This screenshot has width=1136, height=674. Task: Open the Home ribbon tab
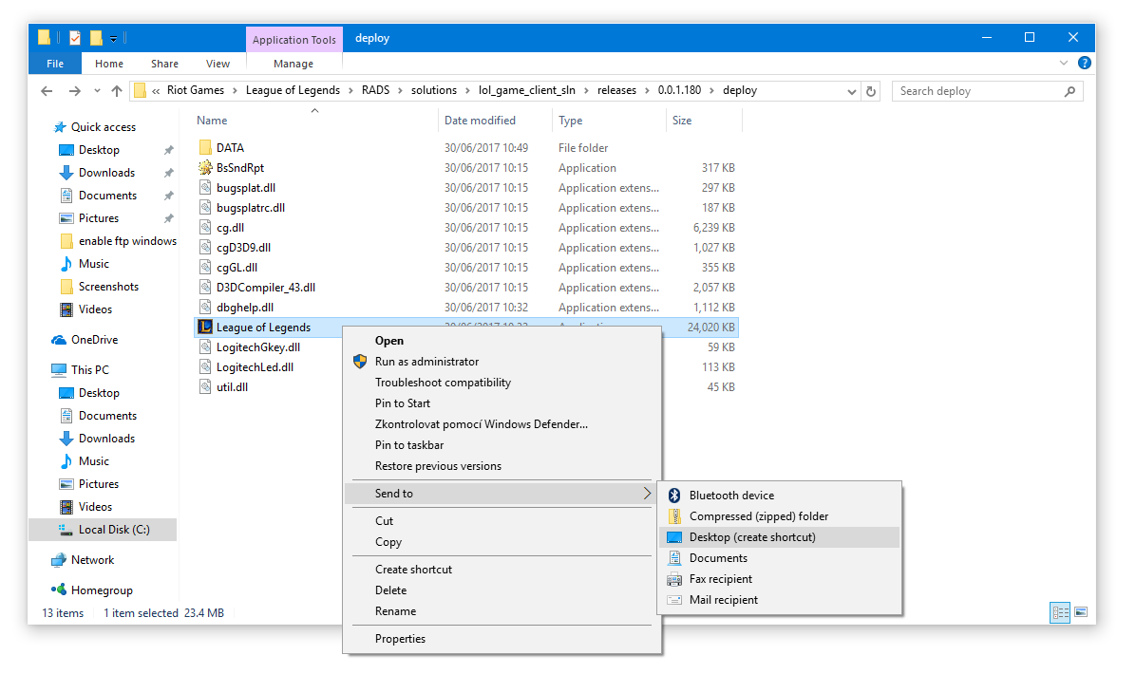click(109, 64)
